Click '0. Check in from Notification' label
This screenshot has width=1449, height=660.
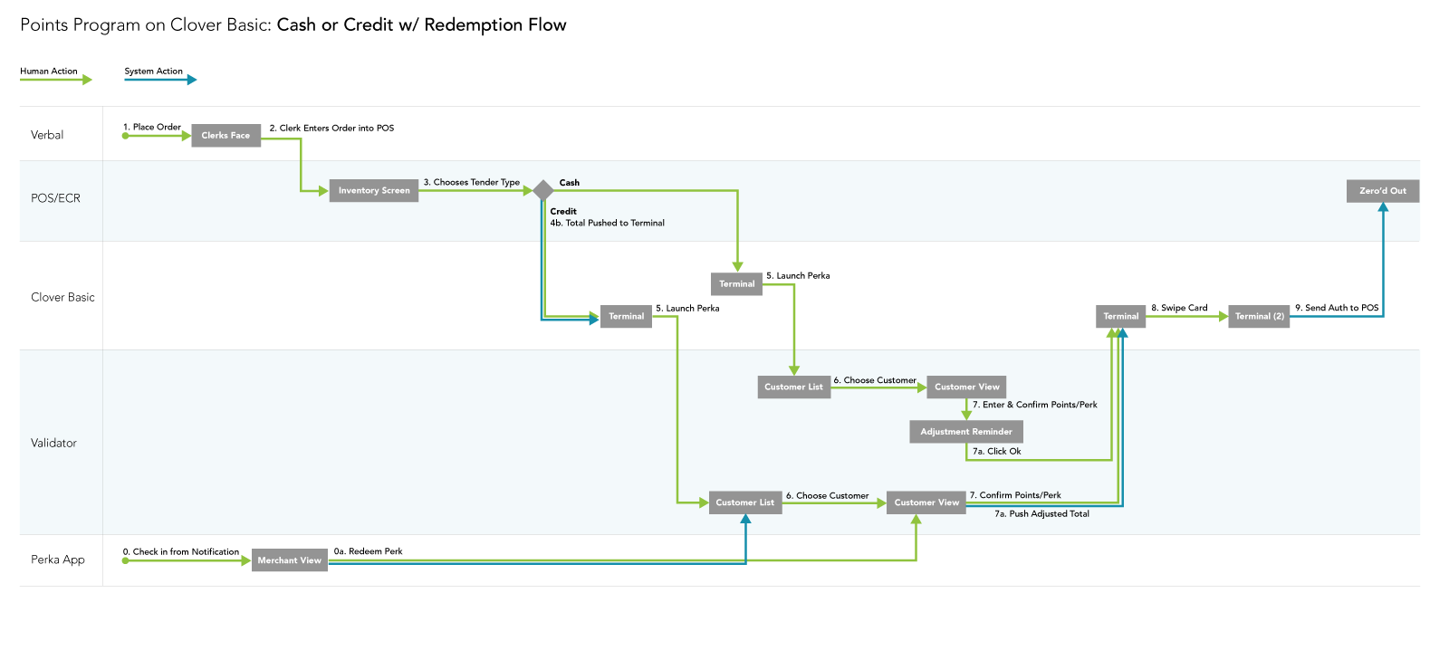(x=181, y=551)
